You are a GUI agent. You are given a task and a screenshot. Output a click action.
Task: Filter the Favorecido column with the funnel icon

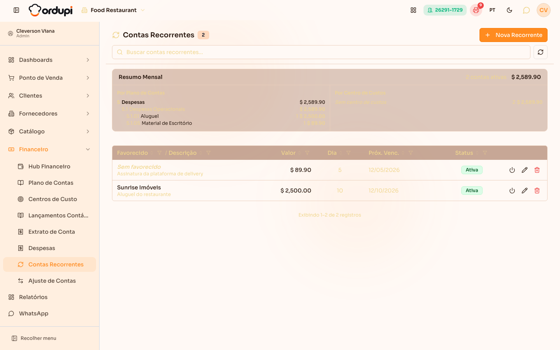coord(159,153)
